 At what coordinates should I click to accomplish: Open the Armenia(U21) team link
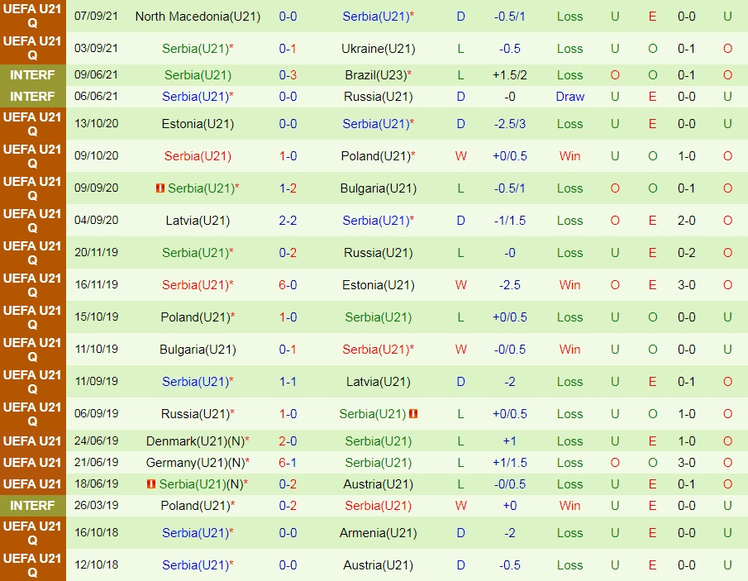tap(378, 533)
